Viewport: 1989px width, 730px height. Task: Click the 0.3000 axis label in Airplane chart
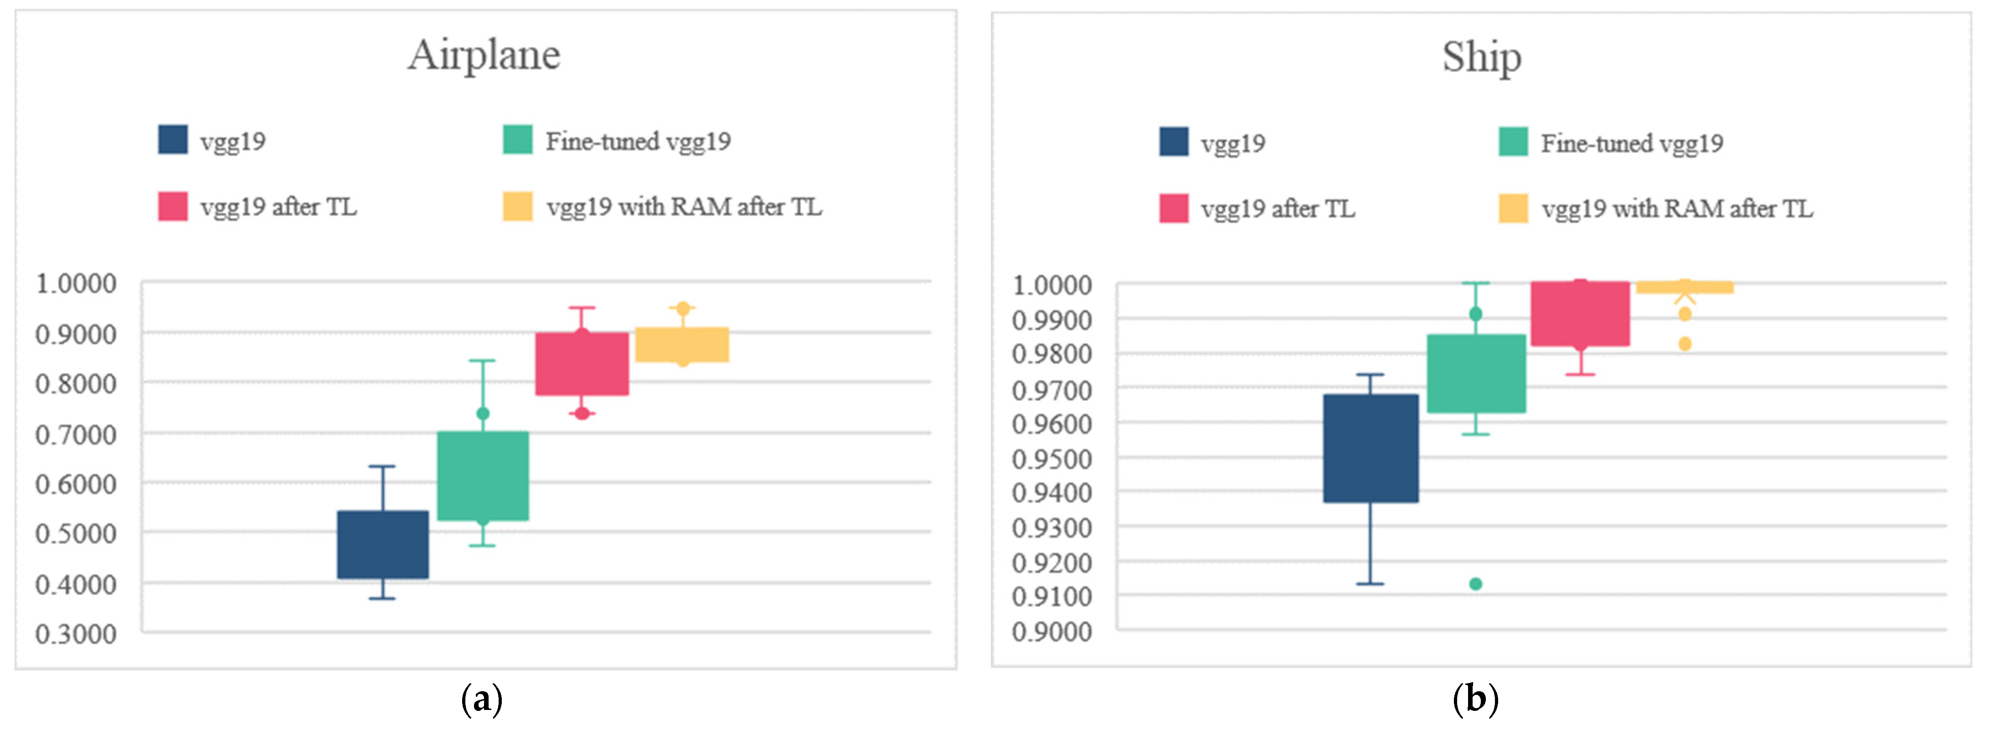click(76, 634)
